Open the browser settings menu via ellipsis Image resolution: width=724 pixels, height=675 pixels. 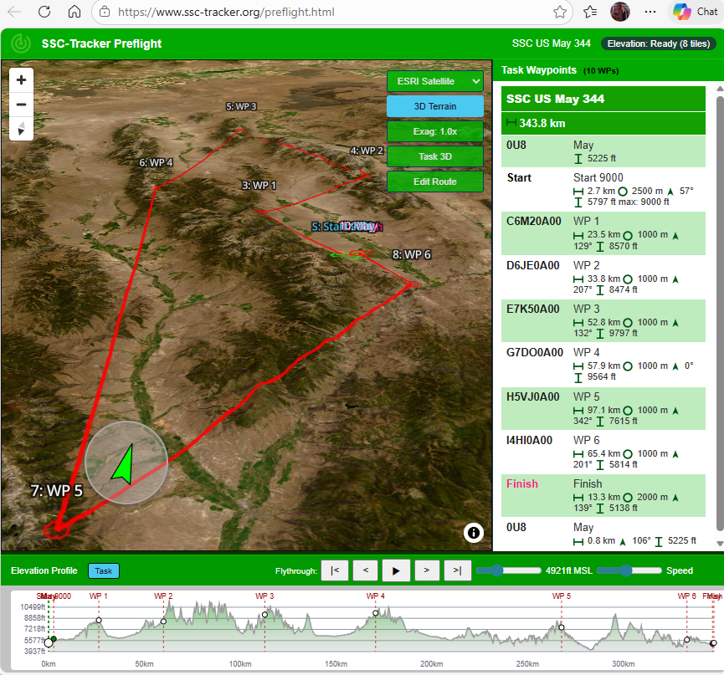tap(650, 12)
